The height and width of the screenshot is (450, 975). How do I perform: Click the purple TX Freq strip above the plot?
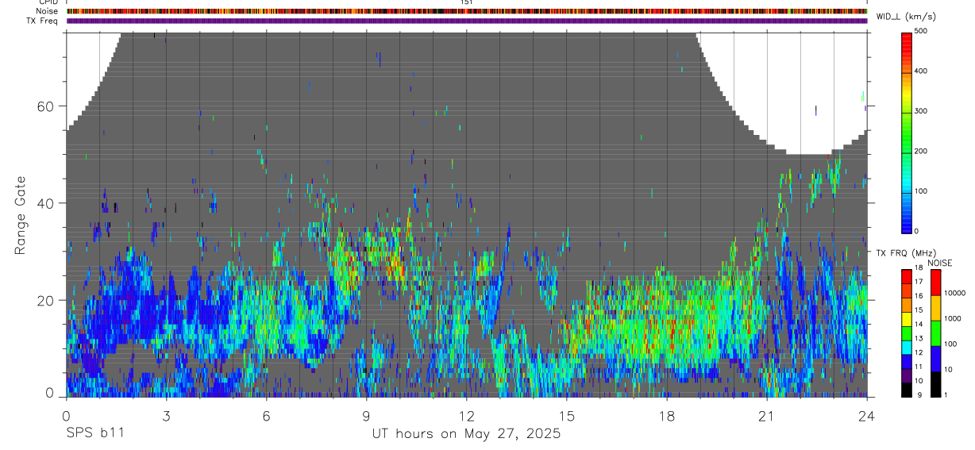pyautogui.click(x=467, y=21)
